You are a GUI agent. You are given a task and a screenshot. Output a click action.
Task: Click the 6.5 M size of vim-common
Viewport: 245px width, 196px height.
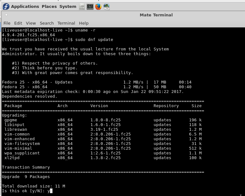[x=195, y=134]
